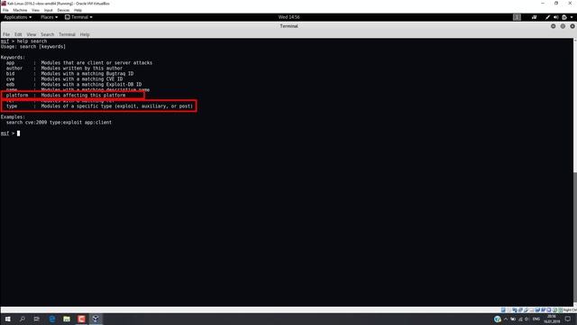Viewport: 577px width, 325px height.
Task: Click the 'search cve:2009 type:exploit app:client' example line
Action: (59, 123)
